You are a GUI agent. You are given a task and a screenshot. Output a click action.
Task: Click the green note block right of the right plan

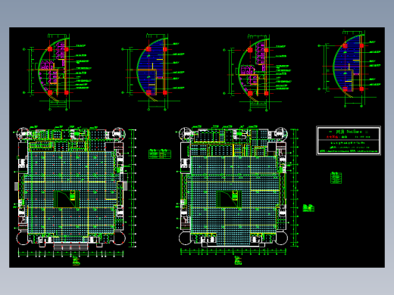[308, 208]
